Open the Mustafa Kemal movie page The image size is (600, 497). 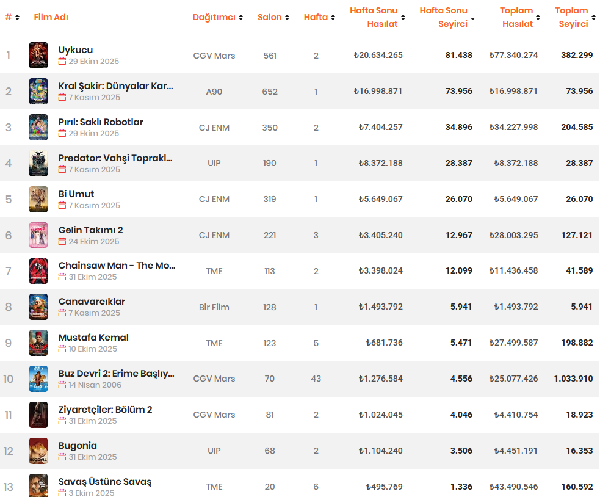pos(93,338)
